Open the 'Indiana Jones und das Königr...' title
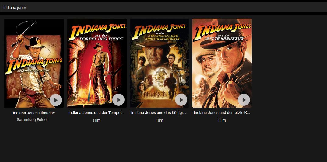Viewport: 327px width, 162px height. pos(159,113)
